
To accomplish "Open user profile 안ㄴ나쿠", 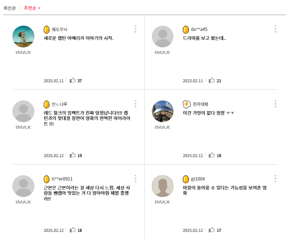I will tap(60, 104).
